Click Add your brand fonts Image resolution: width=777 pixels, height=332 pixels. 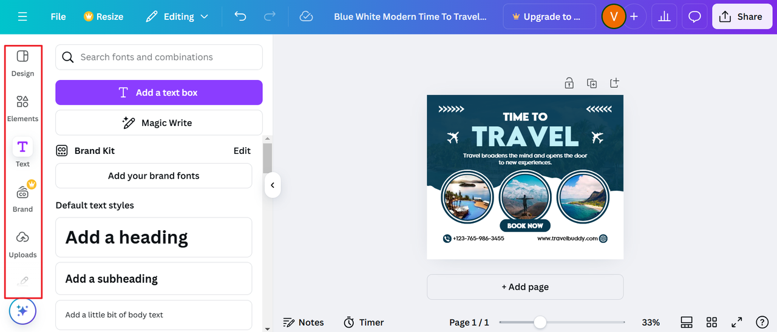click(154, 176)
